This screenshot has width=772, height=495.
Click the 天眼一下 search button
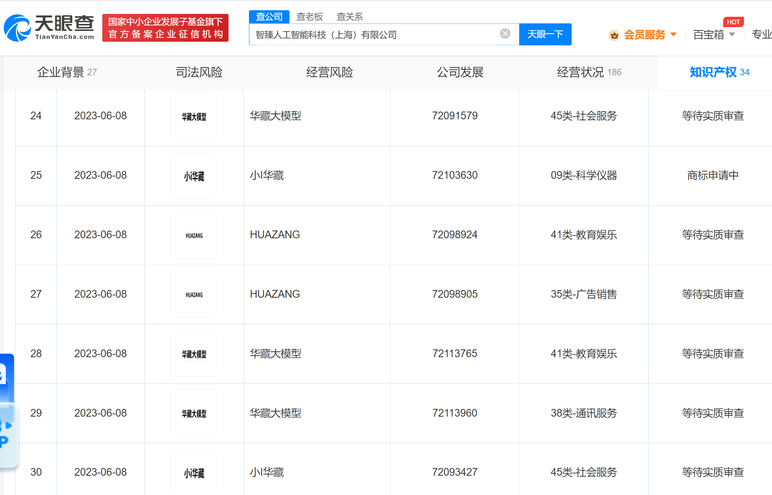click(545, 34)
